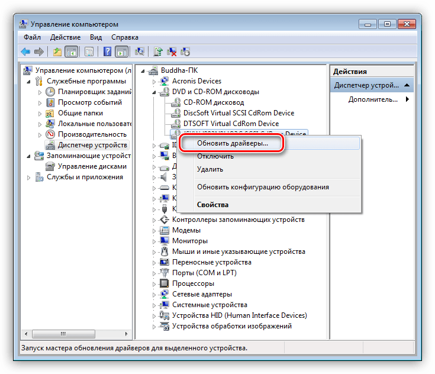Image resolution: width=435 pixels, height=374 pixels.
Task: Click the Локальные пользователи users icon
Action: 50,124
